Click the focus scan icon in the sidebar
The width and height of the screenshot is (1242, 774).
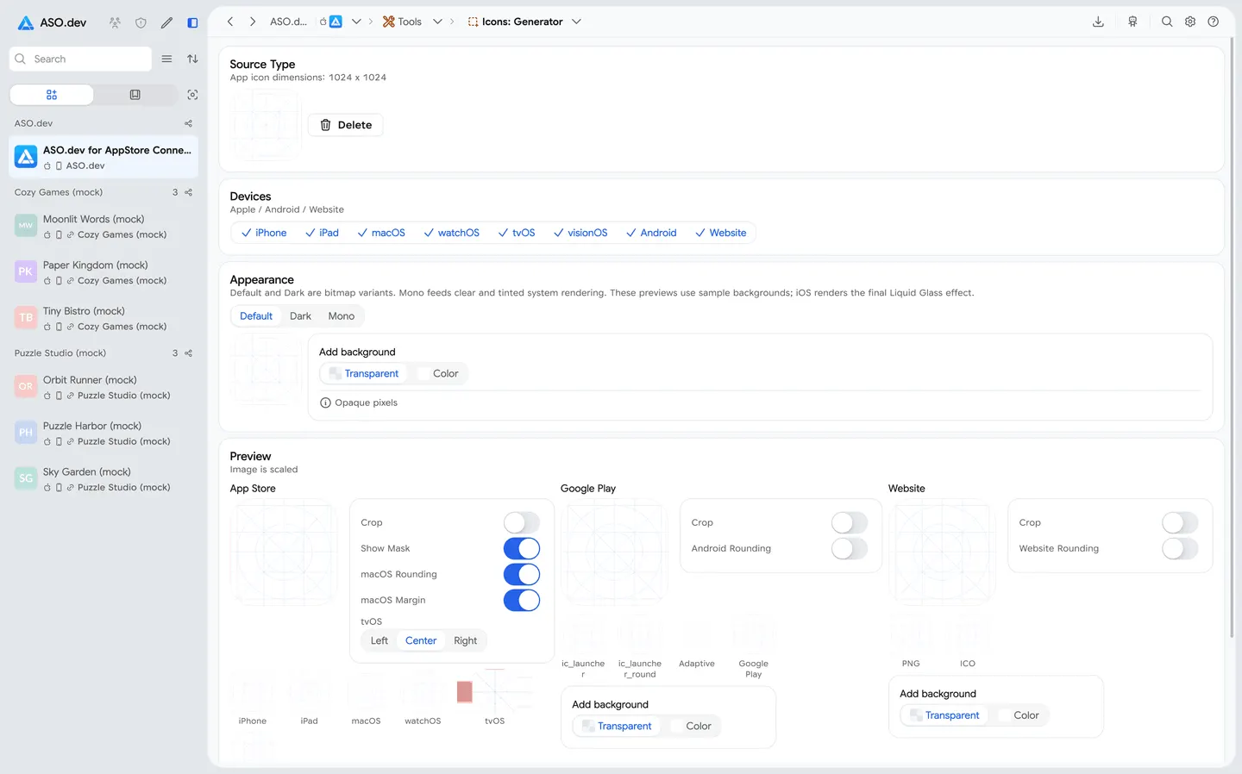pyautogui.click(x=192, y=95)
